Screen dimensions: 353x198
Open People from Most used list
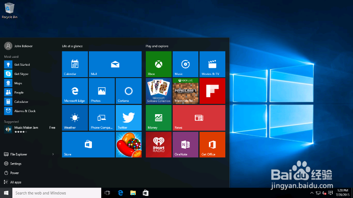pyautogui.click(x=30, y=92)
